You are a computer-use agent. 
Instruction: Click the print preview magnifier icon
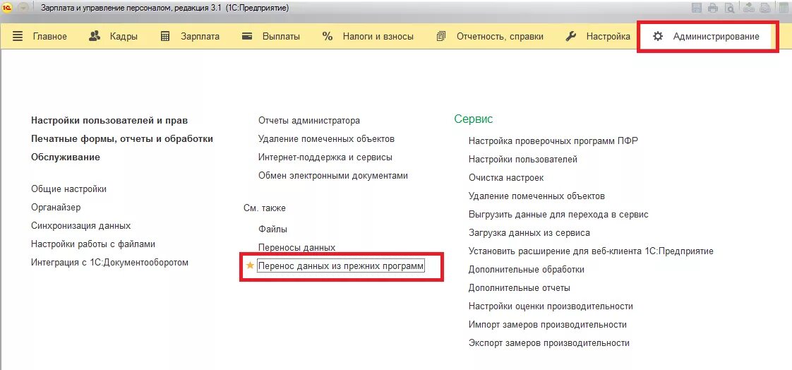(x=729, y=8)
